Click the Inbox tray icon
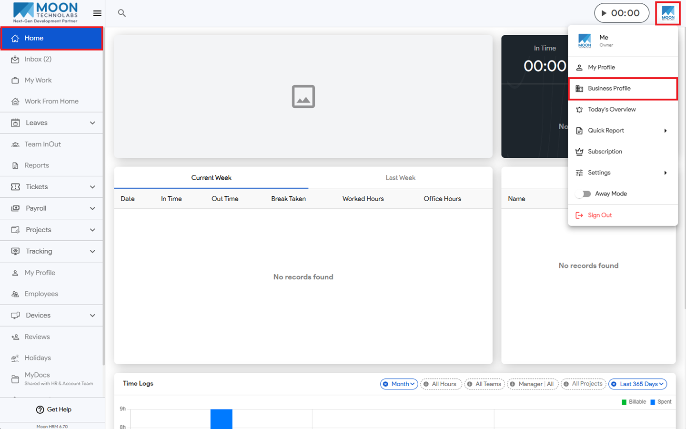The image size is (686, 429). (x=15, y=59)
